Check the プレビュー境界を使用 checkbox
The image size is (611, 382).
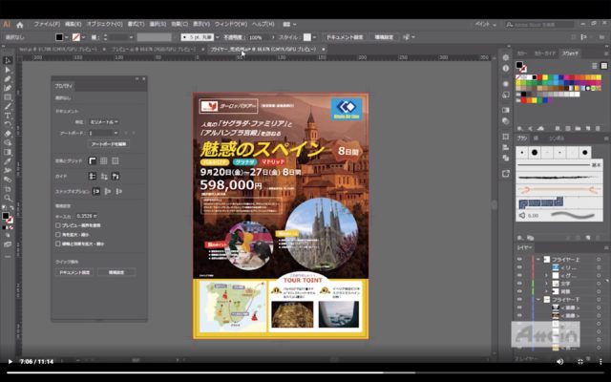click(x=58, y=225)
